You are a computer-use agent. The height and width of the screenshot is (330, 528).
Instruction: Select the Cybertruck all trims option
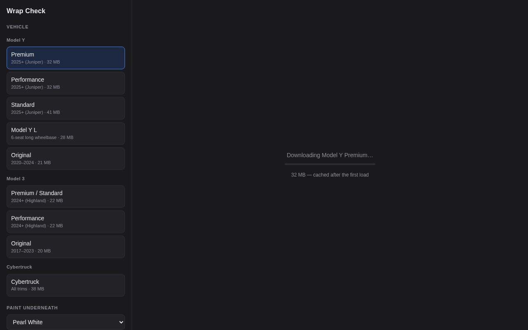tap(66, 285)
